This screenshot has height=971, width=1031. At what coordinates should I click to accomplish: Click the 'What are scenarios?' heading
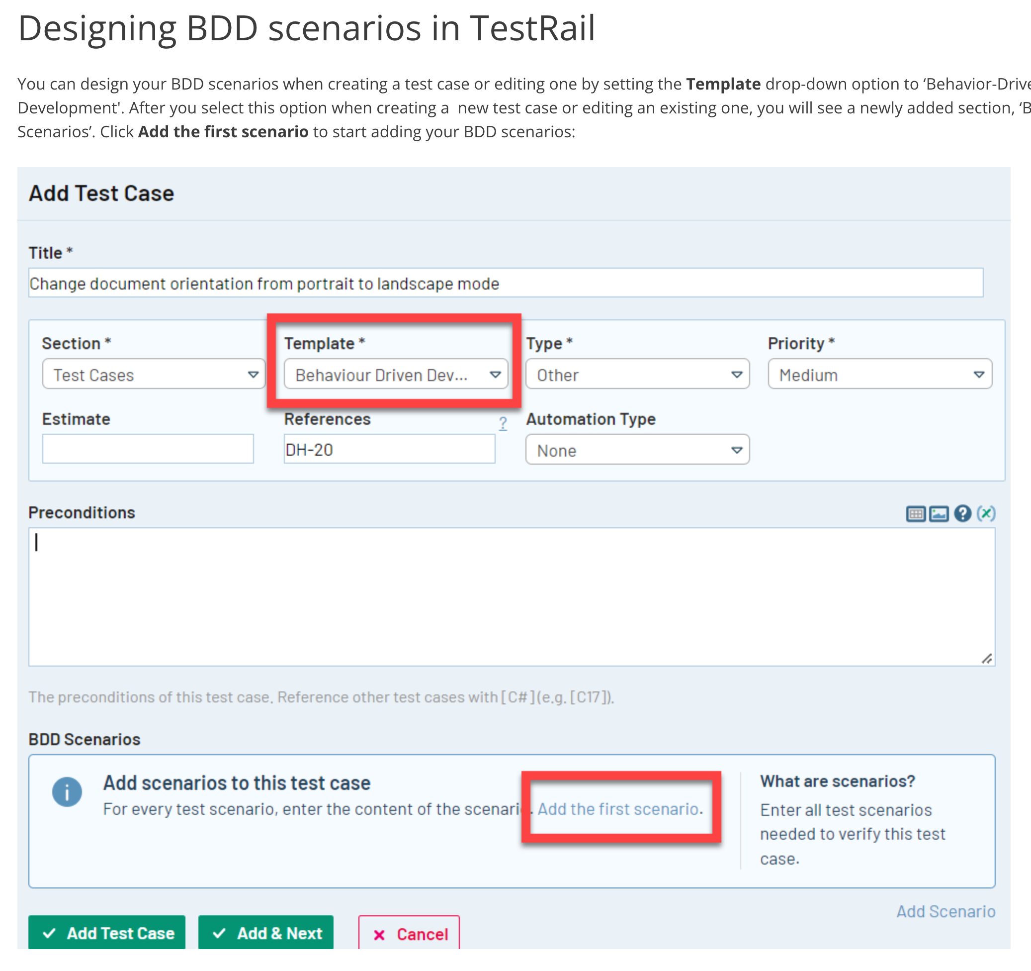coord(838,781)
